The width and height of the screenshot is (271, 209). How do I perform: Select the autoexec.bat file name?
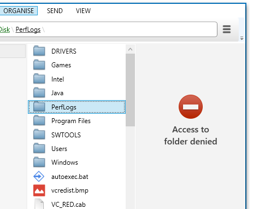(x=70, y=177)
